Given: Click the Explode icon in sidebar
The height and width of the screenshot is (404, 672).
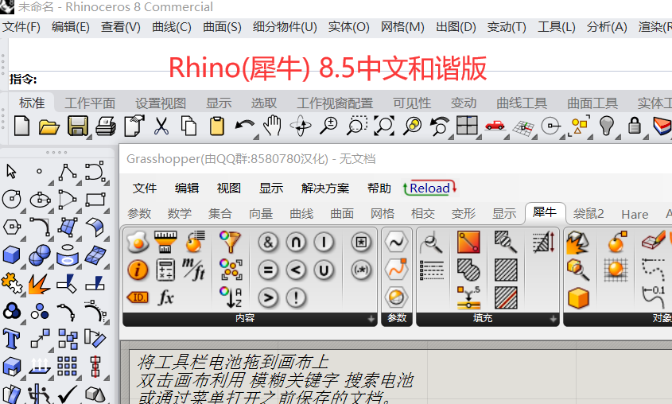Looking at the screenshot, I should click(x=40, y=284).
